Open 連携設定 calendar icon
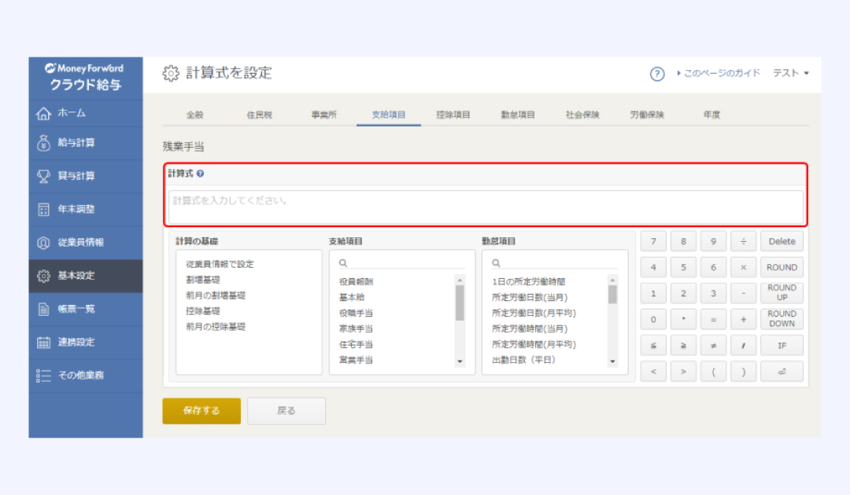The image size is (850, 495). 43,343
